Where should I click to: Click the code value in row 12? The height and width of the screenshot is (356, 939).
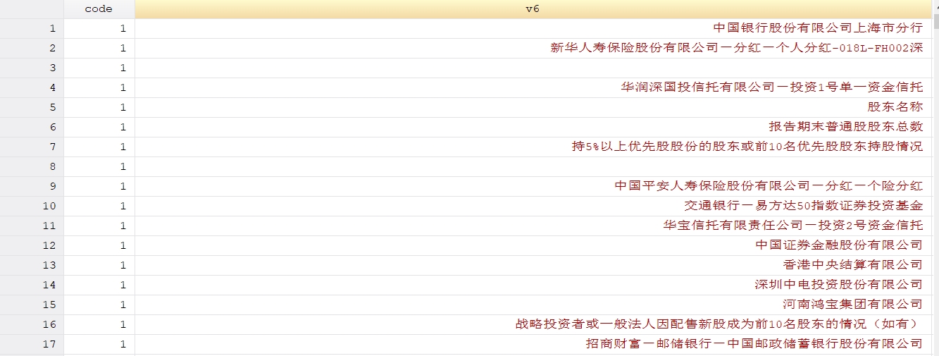tap(99, 245)
